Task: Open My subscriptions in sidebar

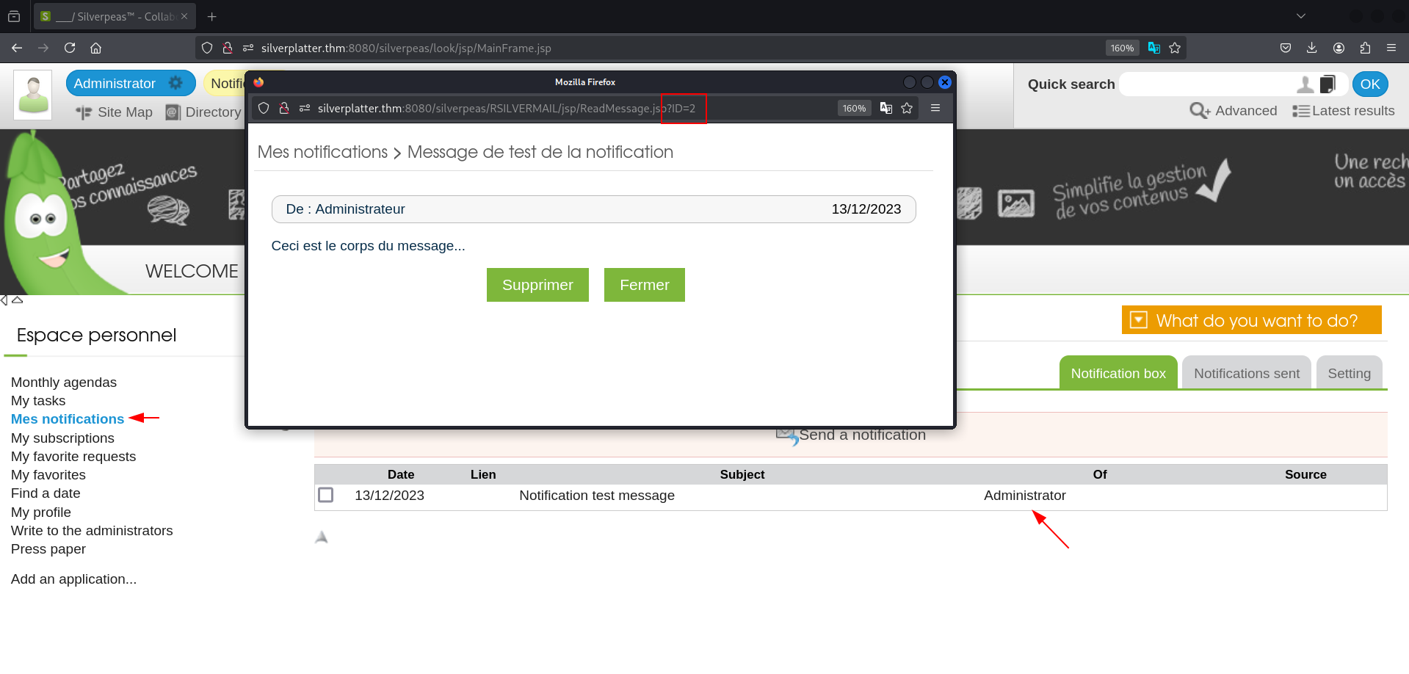Action: pos(62,438)
